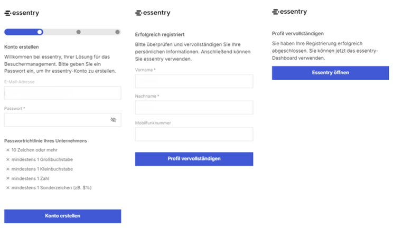
Task: Click X icon beside 10 Zeichen oder mehr
Action: coord(8,150)
